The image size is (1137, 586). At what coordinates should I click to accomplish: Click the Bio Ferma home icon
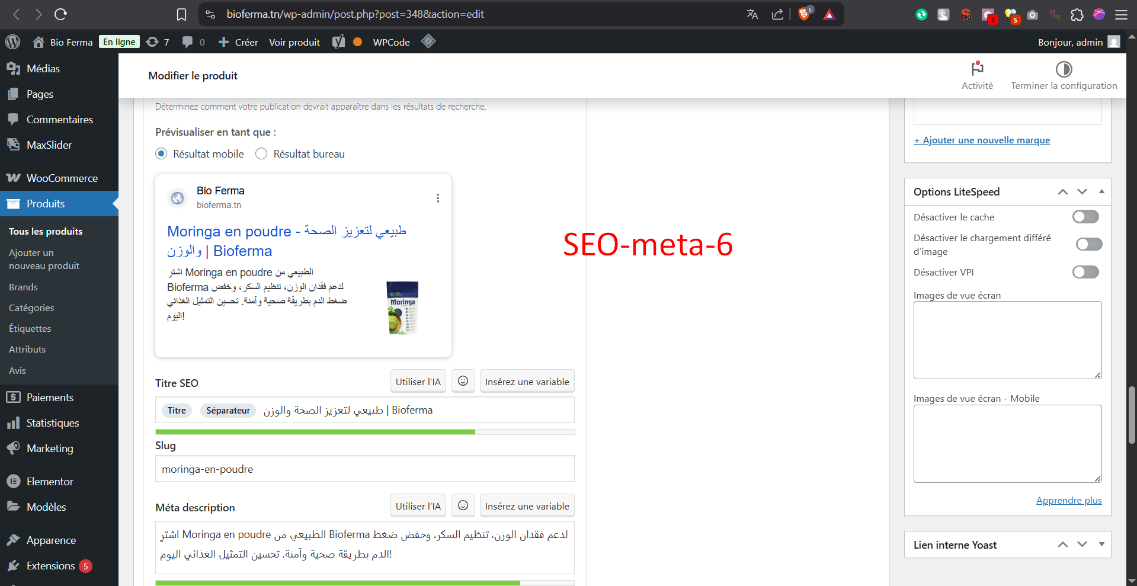[x=39, y=42]
